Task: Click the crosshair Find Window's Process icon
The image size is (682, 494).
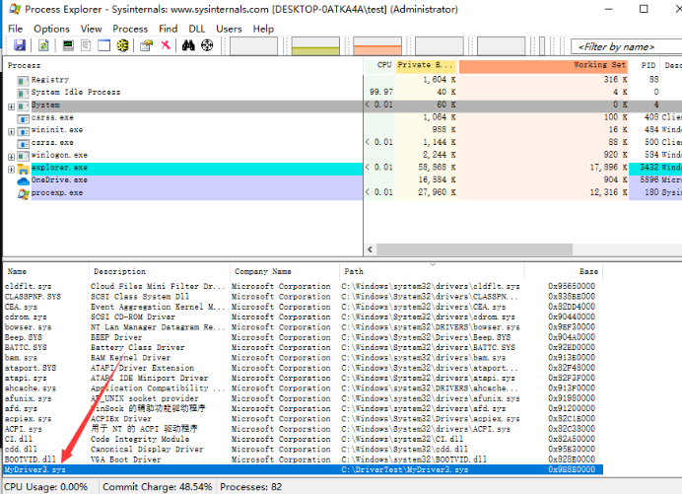Action: coord(207,45)
